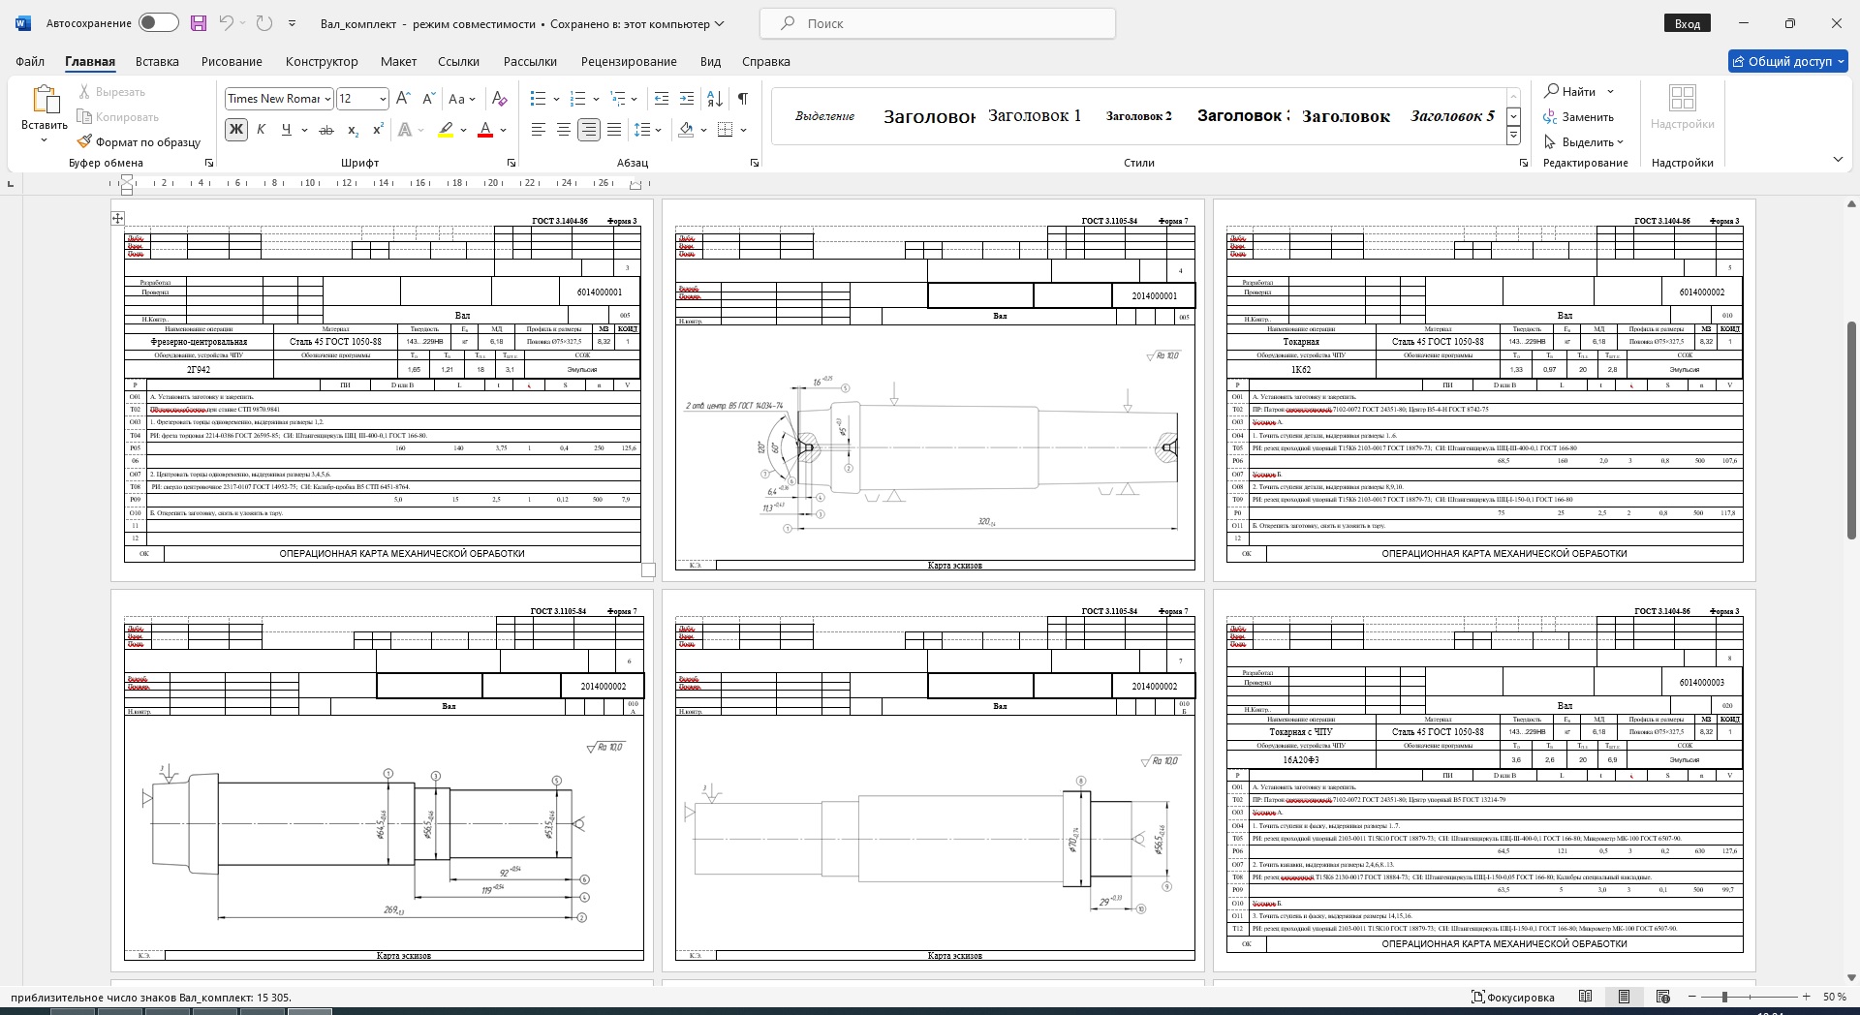Click the Заменить replace button
This screenshot has height=1015, width=1860.
[x=1579, y=117]
